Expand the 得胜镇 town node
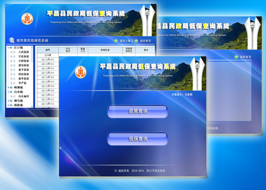This screenshot has height=190, width=266. pyautogui.click(x=8, y=105)
